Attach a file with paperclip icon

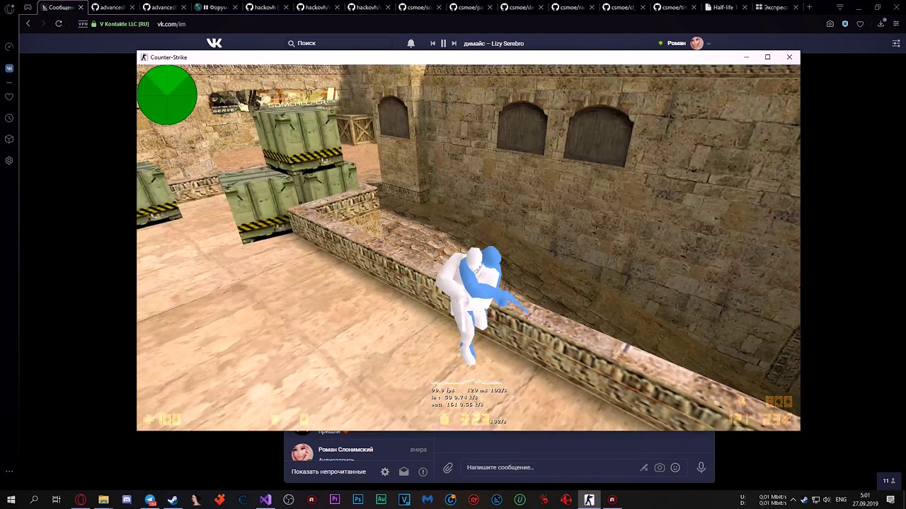pyautogui.click(x=448, y=467)
